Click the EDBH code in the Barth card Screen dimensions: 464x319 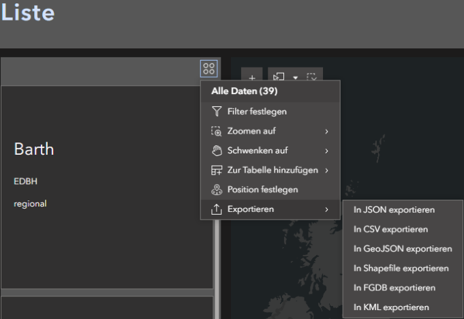[25, 181]
